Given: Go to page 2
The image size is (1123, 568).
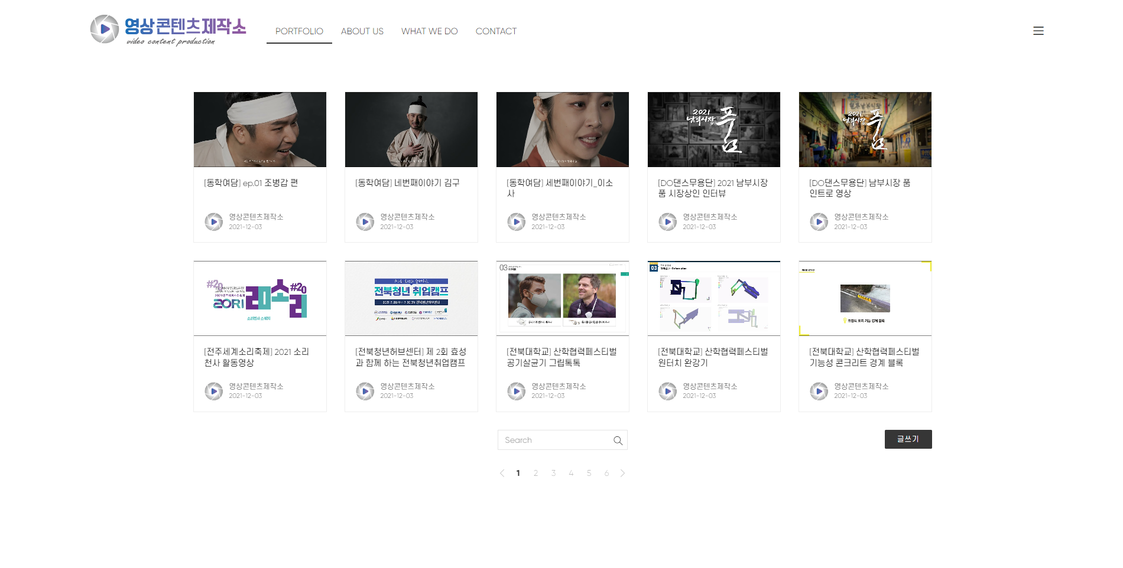Looking at the screenshot, I should 535,473.
